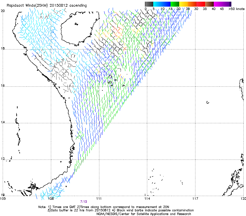Click the '12' latitude axis label

[3, 159]
